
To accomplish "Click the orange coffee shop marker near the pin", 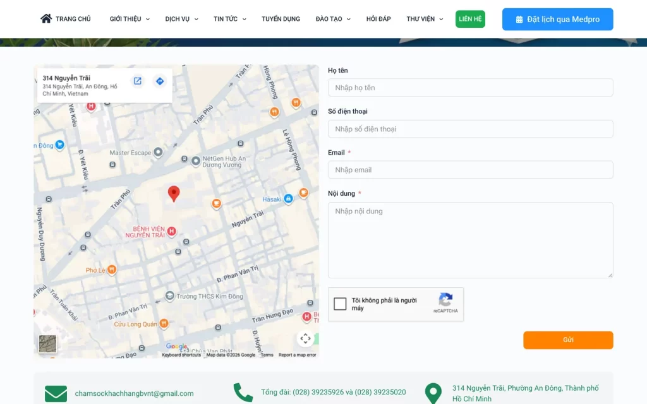I will pyautogui.click(x=216, y=203).
